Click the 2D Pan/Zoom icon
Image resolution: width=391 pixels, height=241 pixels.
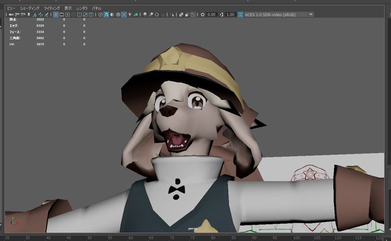coord(41,15)
